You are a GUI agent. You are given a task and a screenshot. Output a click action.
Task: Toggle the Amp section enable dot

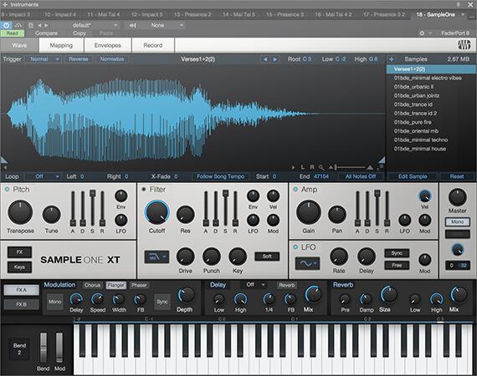[295, 189]
